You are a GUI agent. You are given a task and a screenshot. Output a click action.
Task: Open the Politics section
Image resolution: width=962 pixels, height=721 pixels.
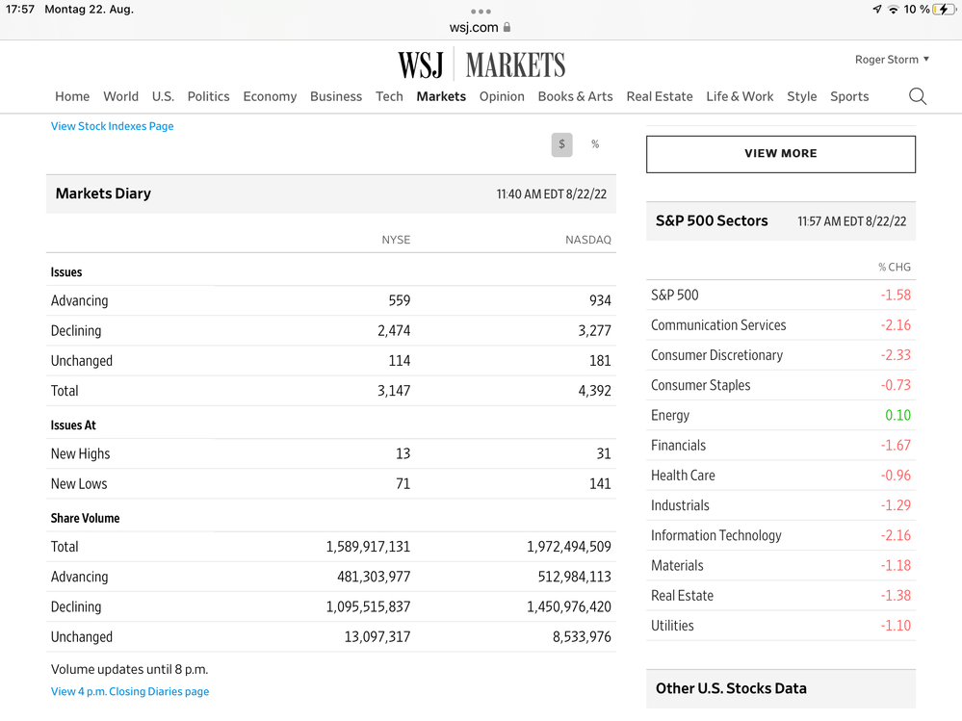pyautogui.click(x=209, y=96)
